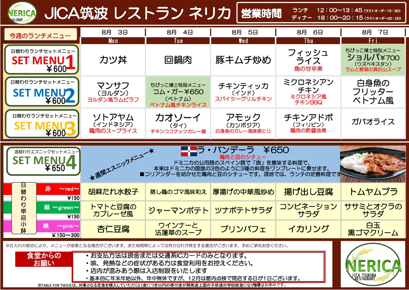The width and height of the screenshot is (409, 290).
Task: Click the diagonal ★週間エスニックメニュー★ label
Action: [x=122, y=165]
